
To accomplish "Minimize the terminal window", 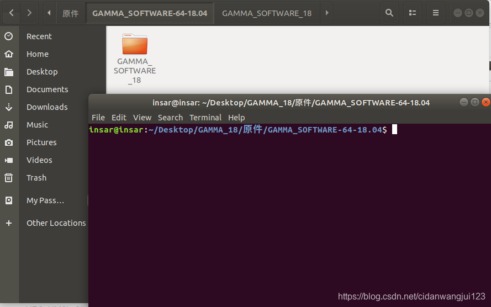I will point(464,102).
